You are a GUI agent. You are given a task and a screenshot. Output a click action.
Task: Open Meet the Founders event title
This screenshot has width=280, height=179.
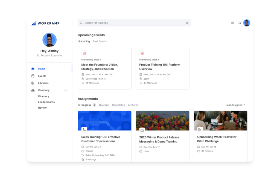click(100, 67)
